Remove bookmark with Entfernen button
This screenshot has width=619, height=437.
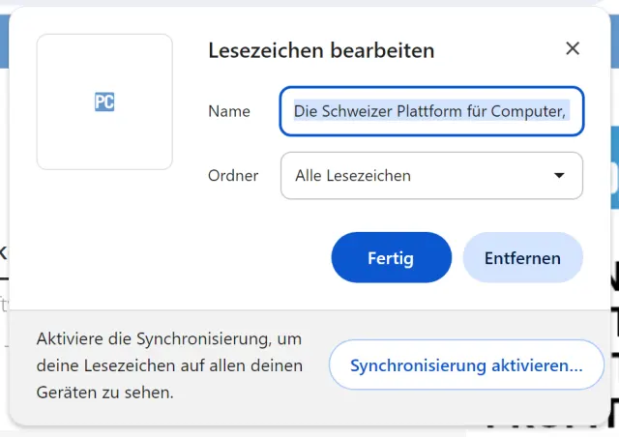(522, 258)
